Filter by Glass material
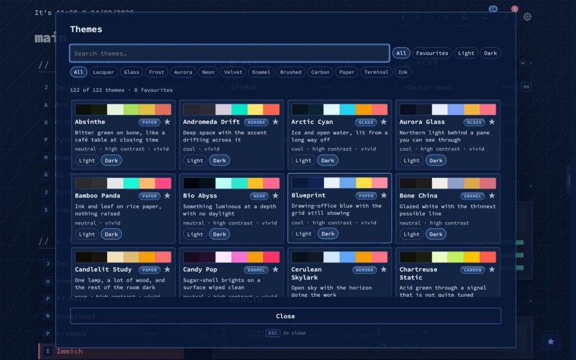The height and width of the screenshot is (360, 576). (132, 73)
